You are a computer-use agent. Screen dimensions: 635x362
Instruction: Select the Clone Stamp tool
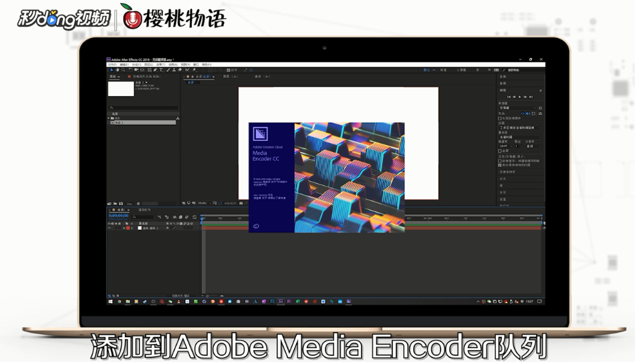point(174,70)
